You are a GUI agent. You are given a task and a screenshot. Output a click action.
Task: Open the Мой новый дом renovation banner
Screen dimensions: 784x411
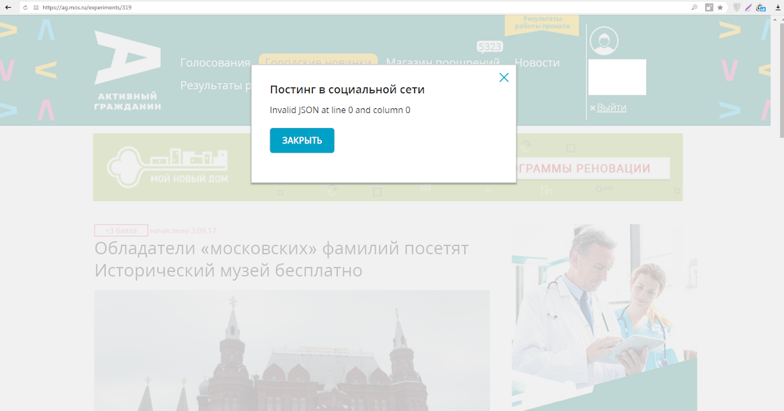click(x=387, y=167)
